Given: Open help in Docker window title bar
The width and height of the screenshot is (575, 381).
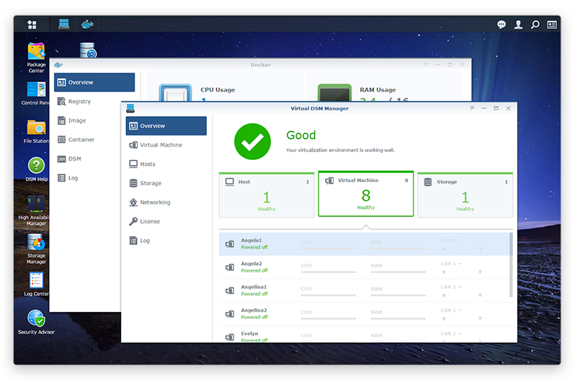Looking at the screenshot, I should click(x=426, y=65).
